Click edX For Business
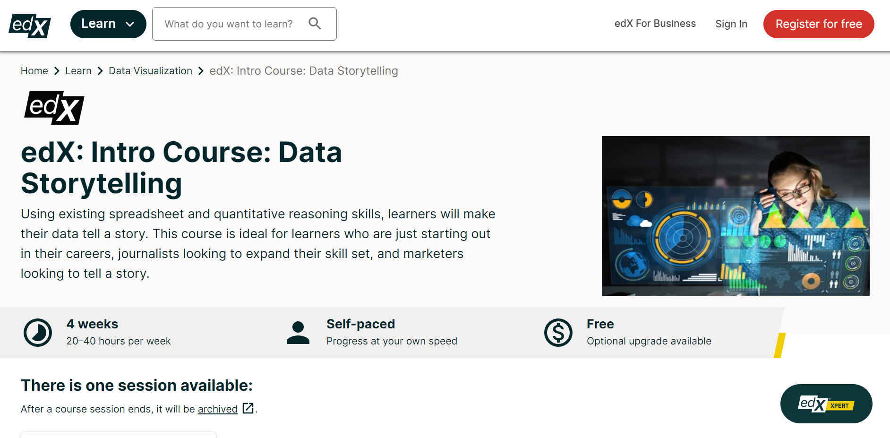This screenshot has height=438, width=890. (655, 23)
